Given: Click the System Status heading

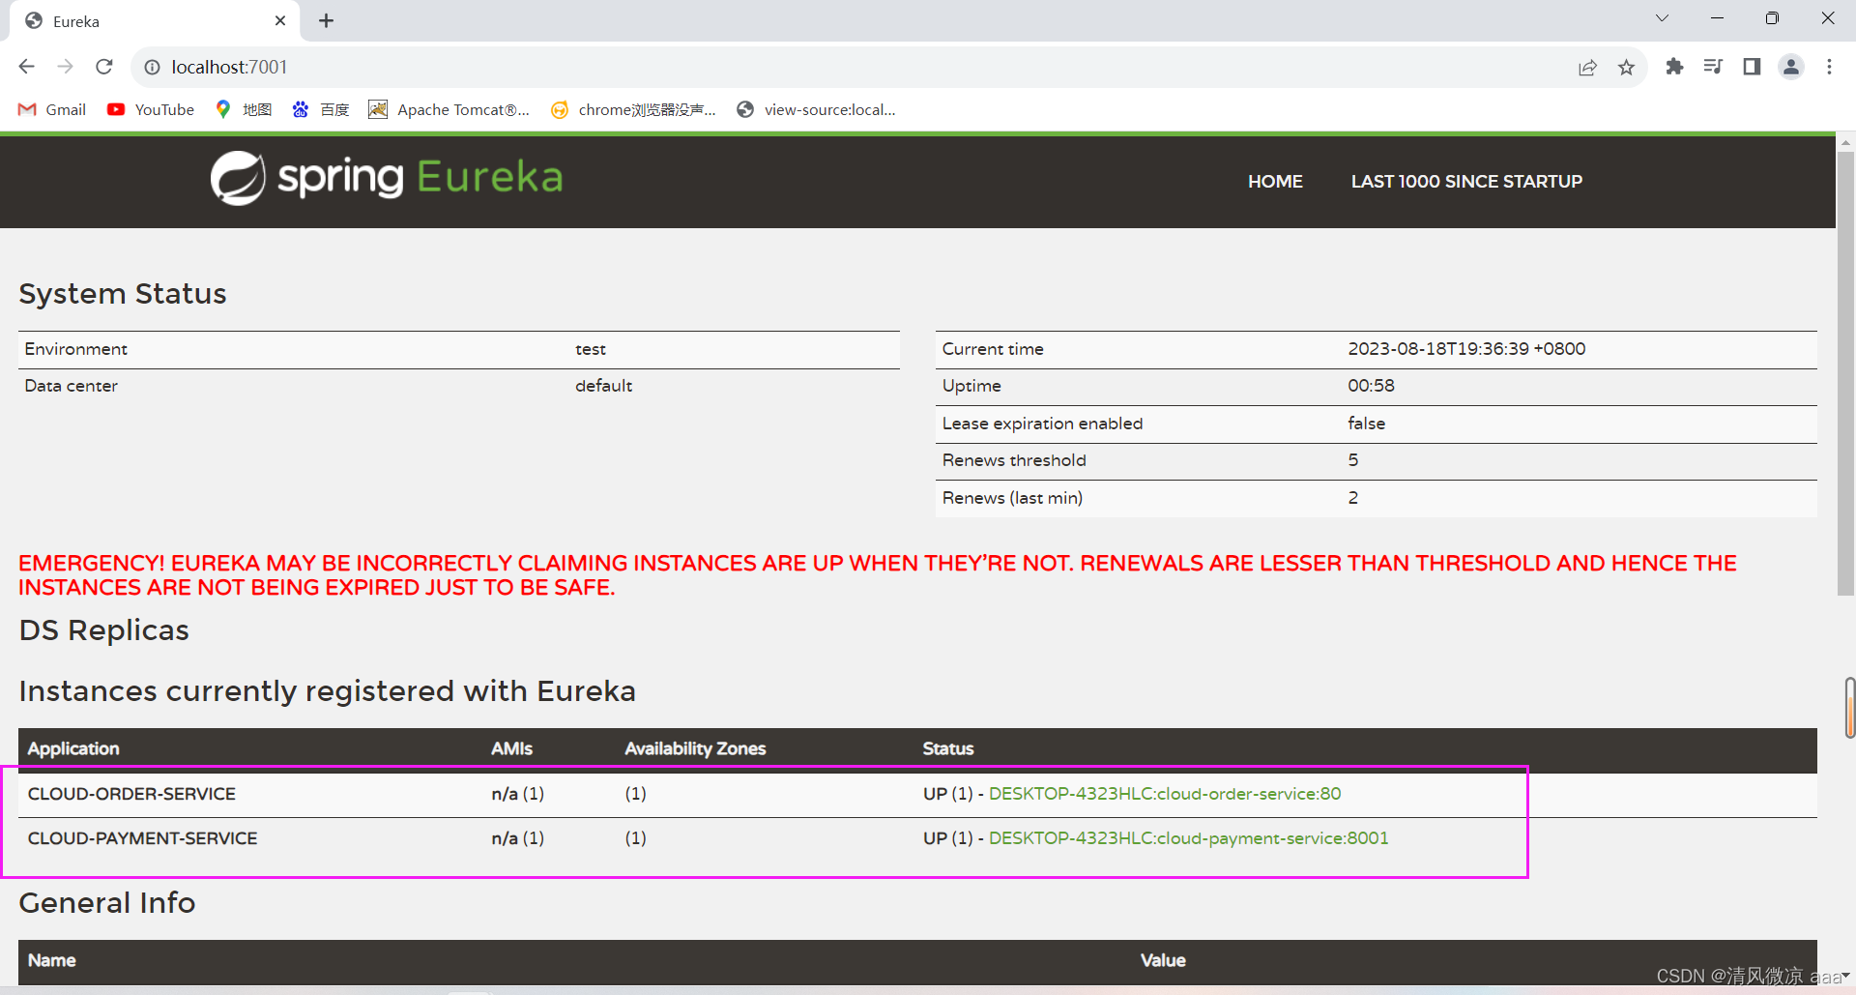Looking at the screenshot, I should tap(123, 293).
